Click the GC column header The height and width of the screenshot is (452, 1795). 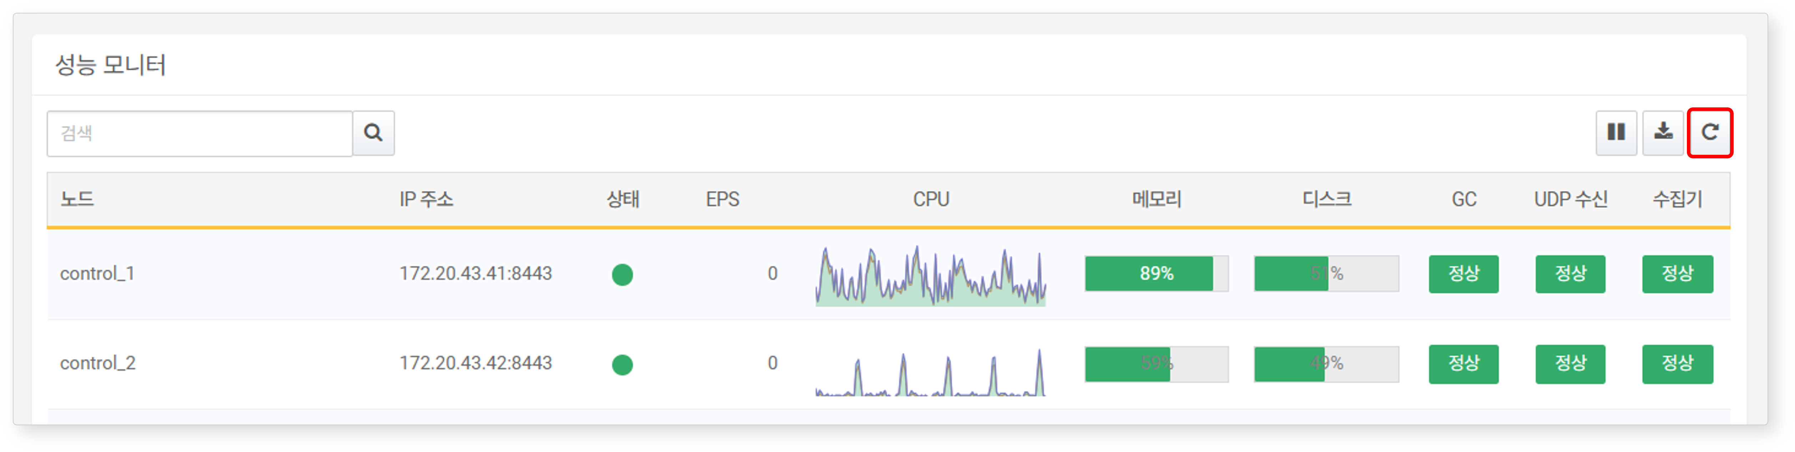(1463, 200)
